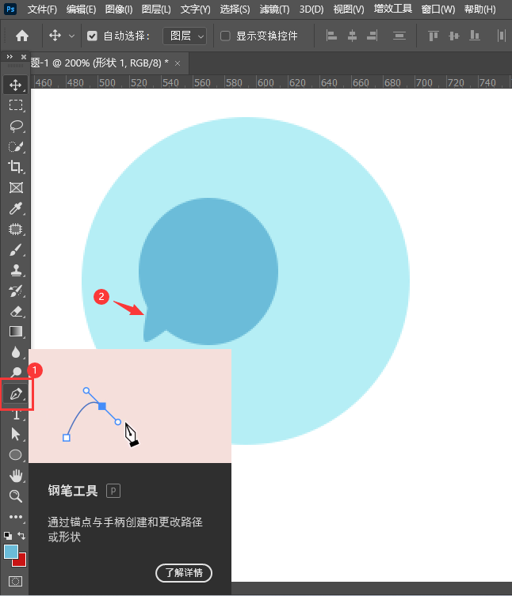Open the 选择(S) menu

(235, 9)
